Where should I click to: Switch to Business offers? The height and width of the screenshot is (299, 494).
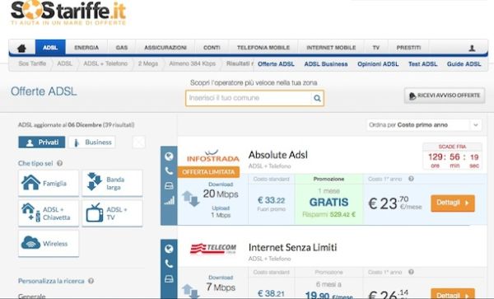92,142
